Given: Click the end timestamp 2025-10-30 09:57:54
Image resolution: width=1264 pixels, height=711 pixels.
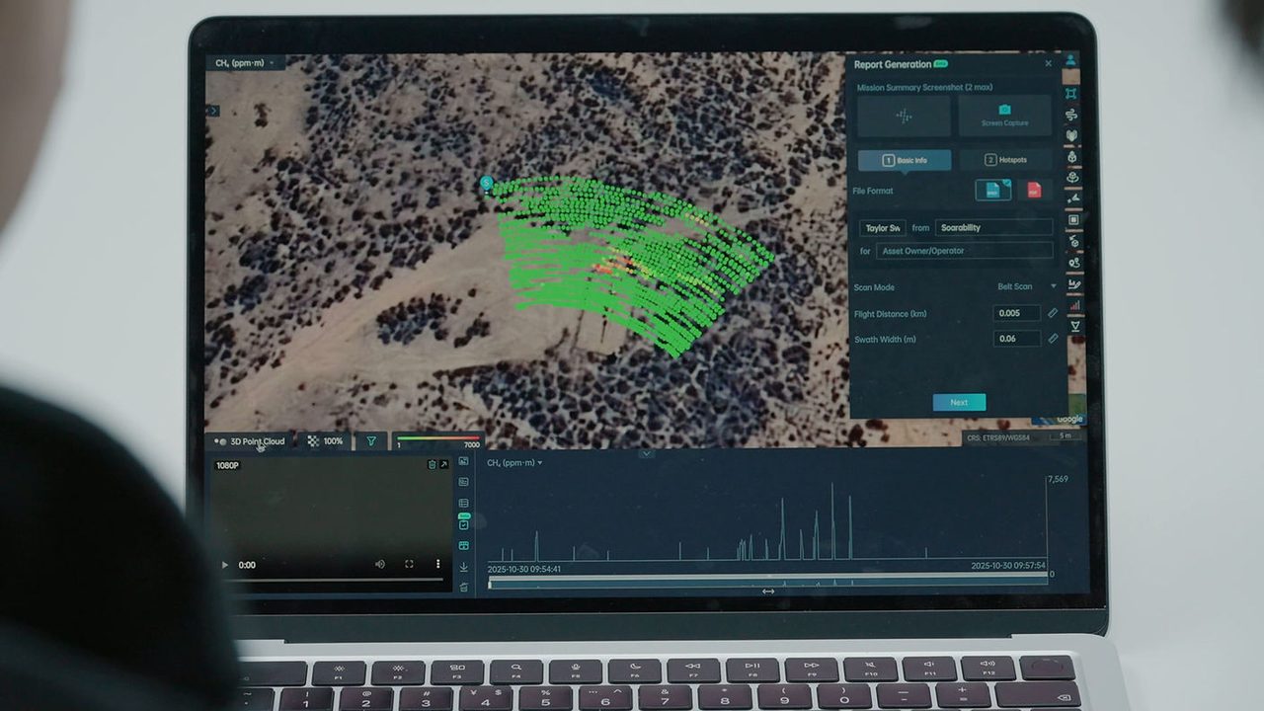Looking at the screenshot, I should click(1007, 566).
